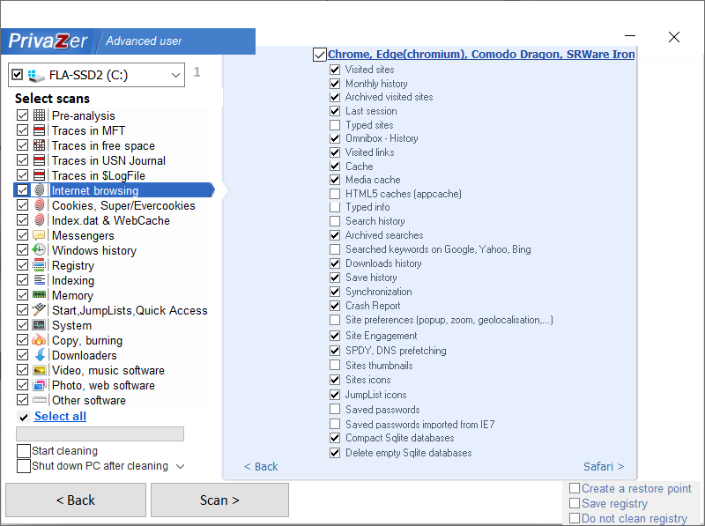705x526 pixels.
Task: Click the Registry icon
Action: pyautogui.click(x=39, y=265)
